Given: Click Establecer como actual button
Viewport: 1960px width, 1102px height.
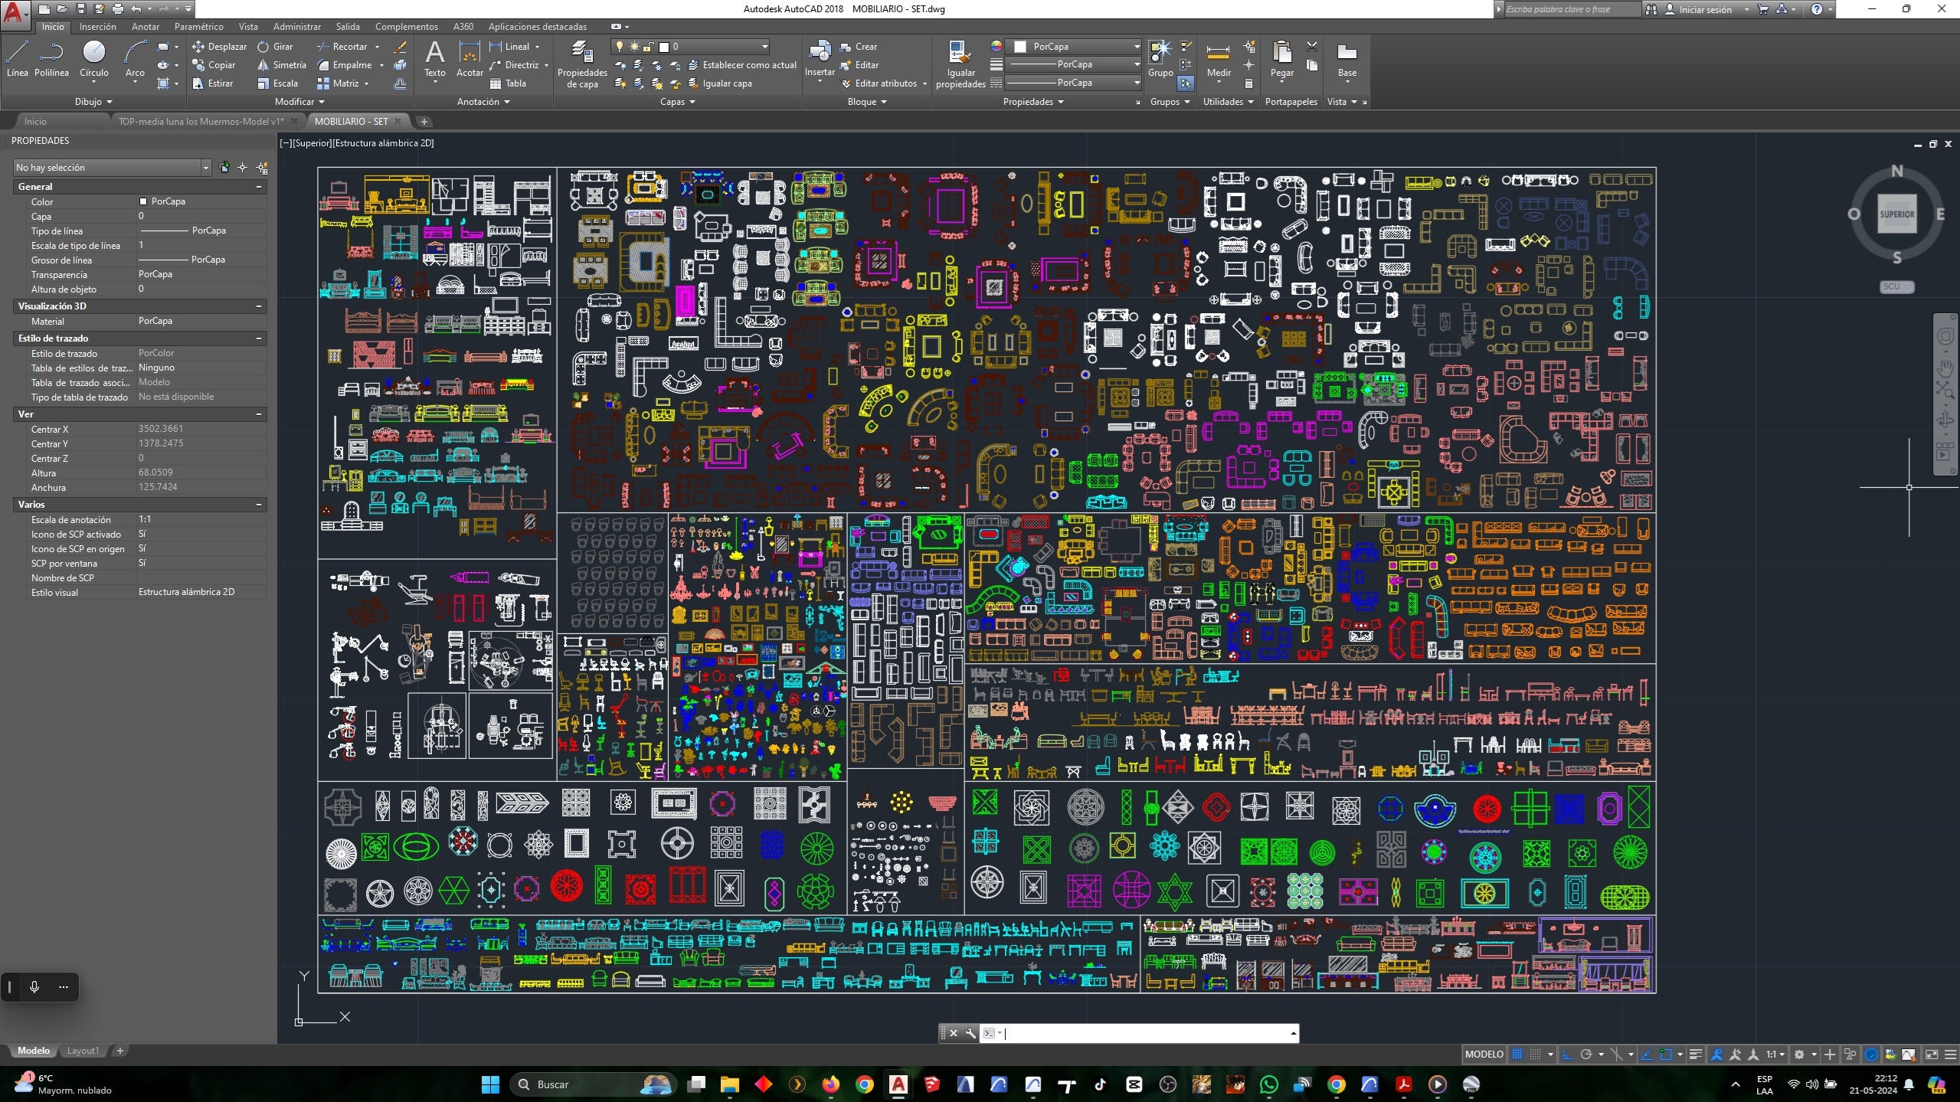Looking at the screenshot, I should click(x=741, y=65).
